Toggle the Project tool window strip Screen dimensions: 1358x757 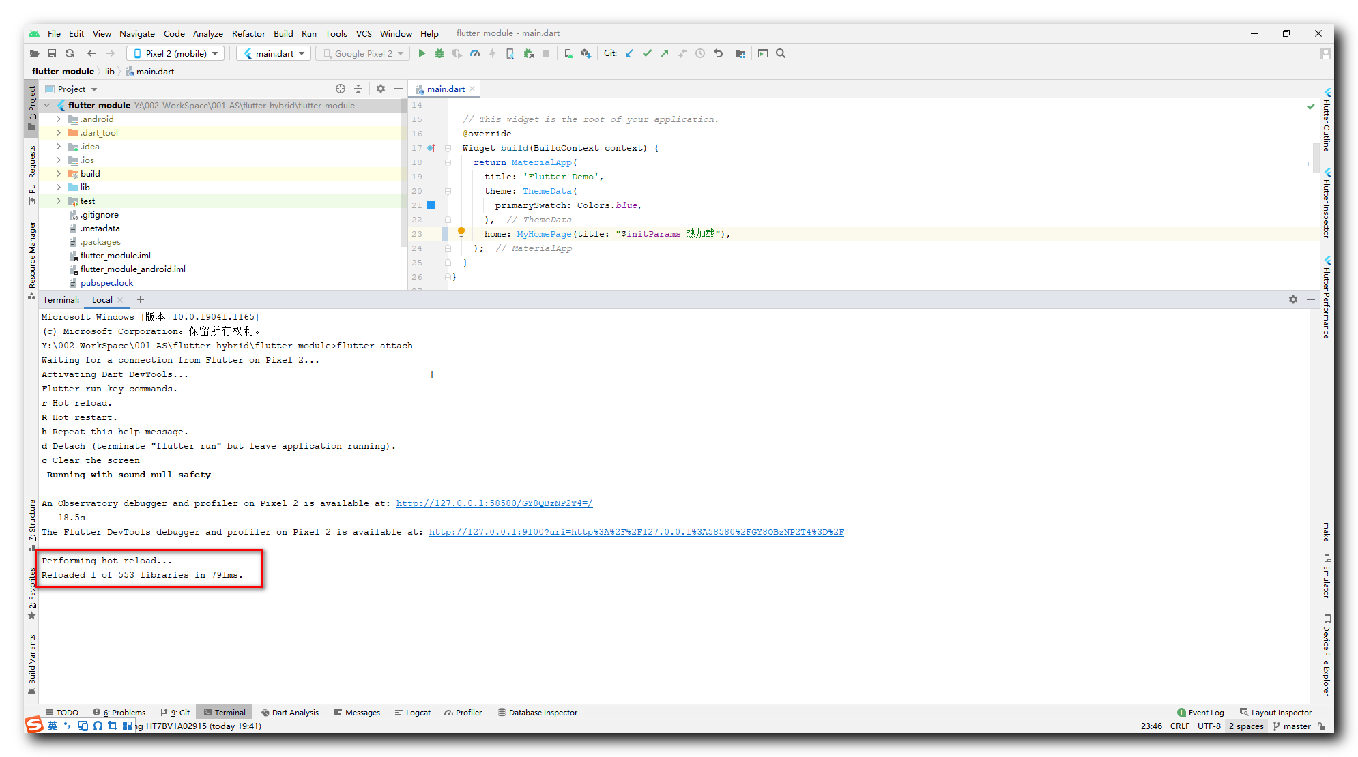31,107
